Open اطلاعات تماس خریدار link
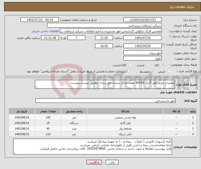Viewport: 201px width, 169px height. coord(45,31)
